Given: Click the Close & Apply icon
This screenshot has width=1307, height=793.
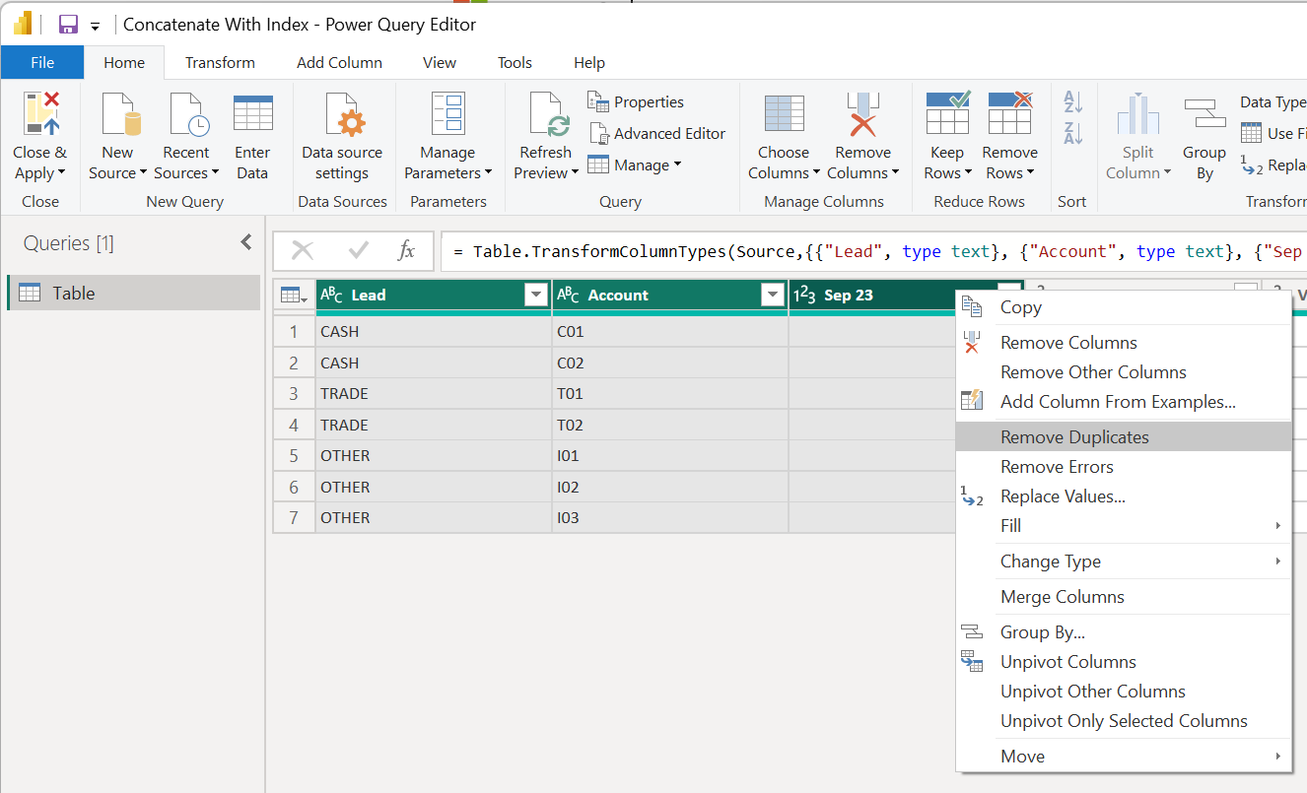Looking at the screenshot, I should coord(39,113).
